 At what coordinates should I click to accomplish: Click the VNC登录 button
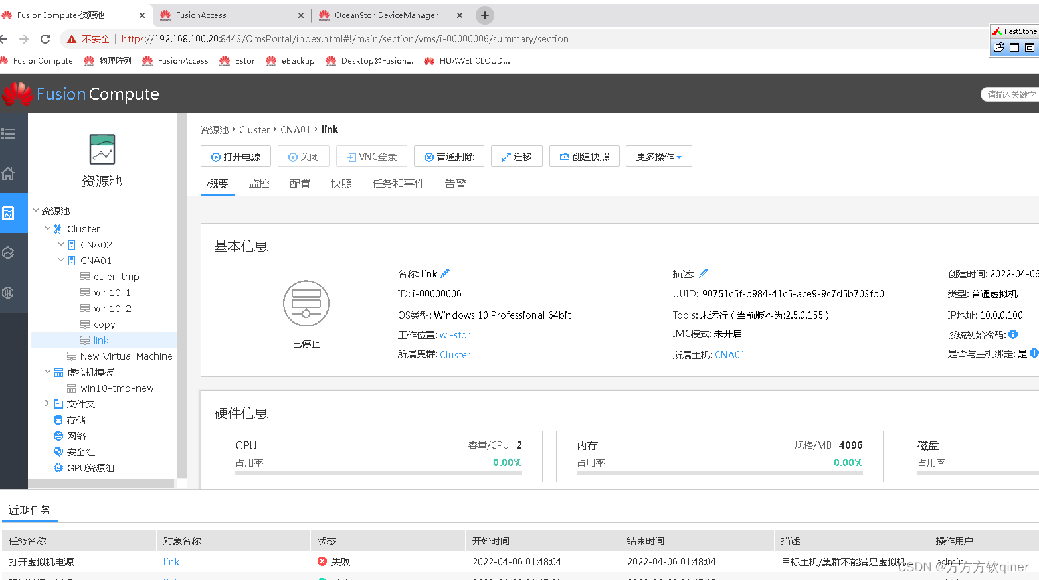pyautogui.click(x=371, y=157)
